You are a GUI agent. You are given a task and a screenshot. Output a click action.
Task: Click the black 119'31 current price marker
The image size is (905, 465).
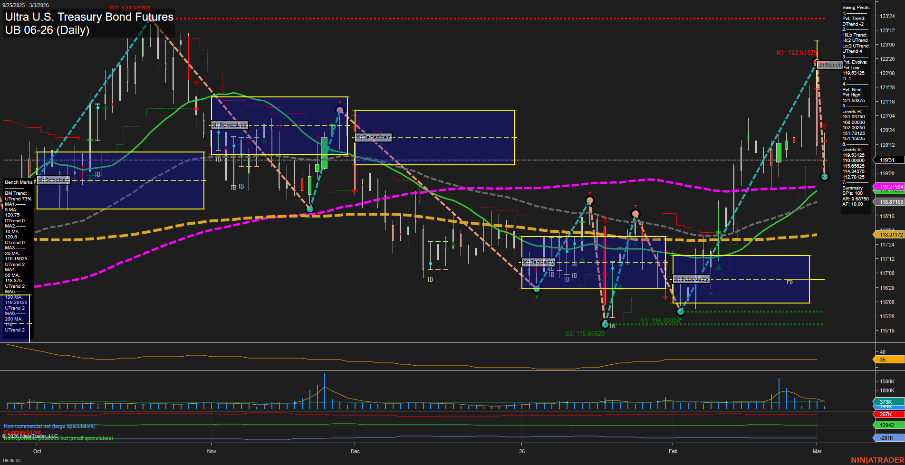(x=887, y=161)
